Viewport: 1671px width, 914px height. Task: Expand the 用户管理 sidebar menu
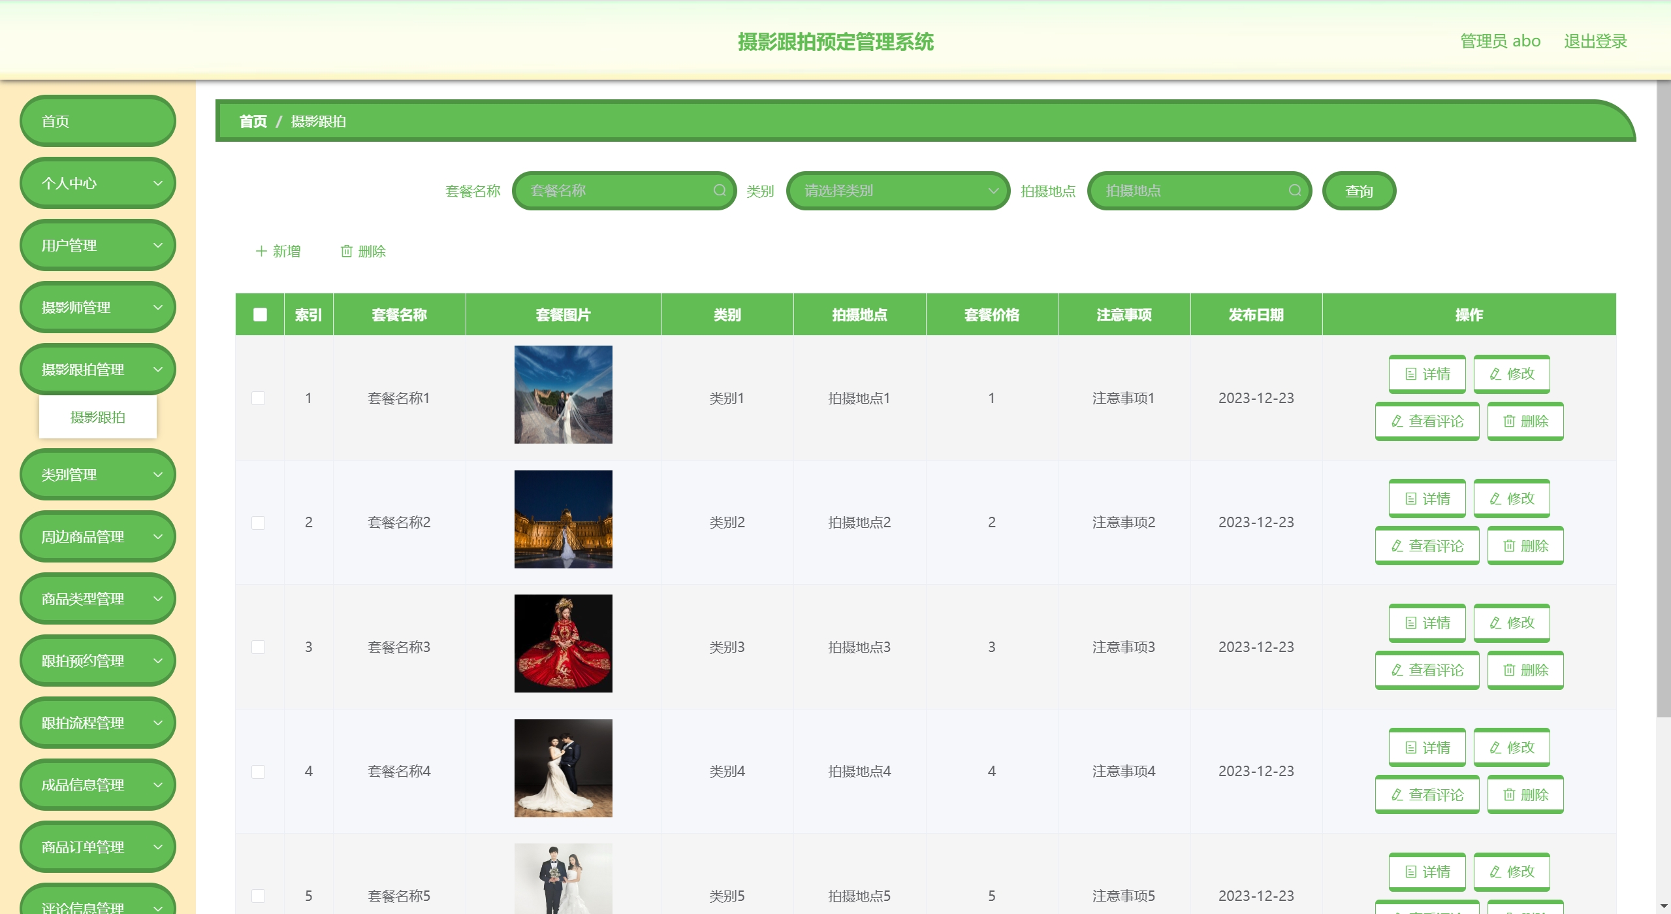(98, 245)
